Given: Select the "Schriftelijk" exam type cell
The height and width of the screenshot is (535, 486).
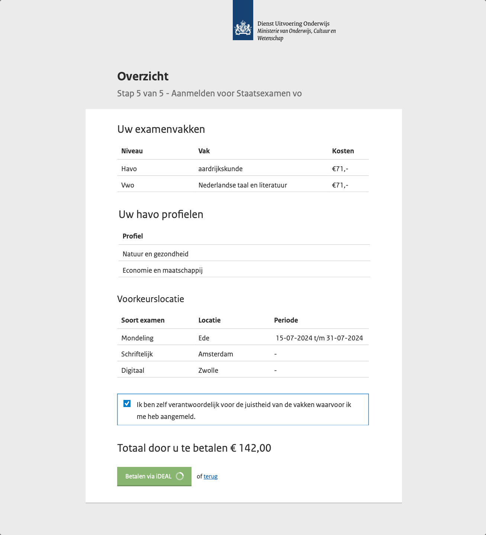Looking at the screenshot, I should [137, 354].
